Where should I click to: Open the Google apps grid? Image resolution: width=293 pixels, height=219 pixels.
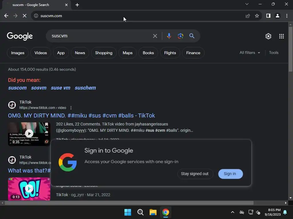click(282, 36)
